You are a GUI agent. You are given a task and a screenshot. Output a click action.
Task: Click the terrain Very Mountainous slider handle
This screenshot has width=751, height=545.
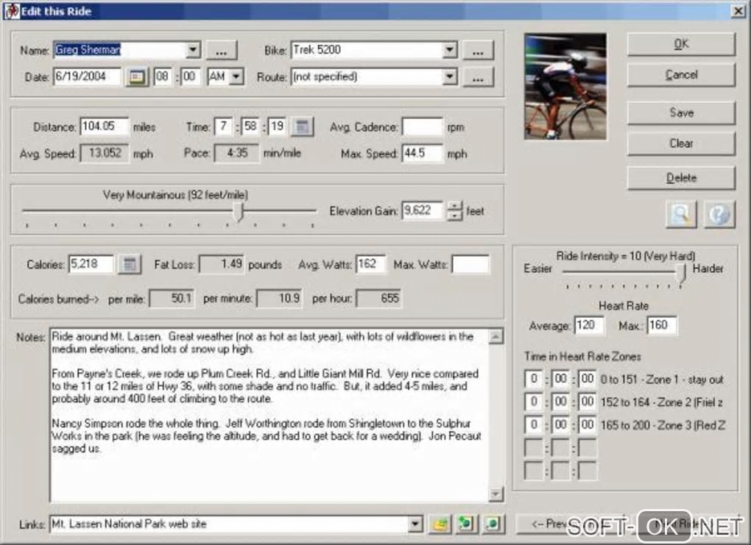(239, 212)
